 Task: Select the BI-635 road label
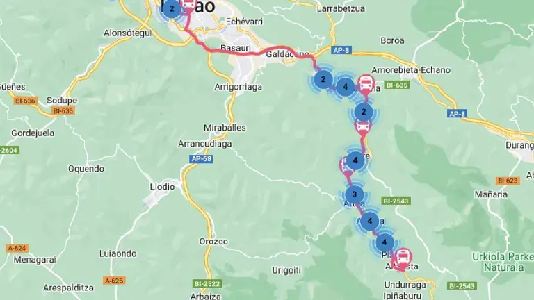point(398,85)
